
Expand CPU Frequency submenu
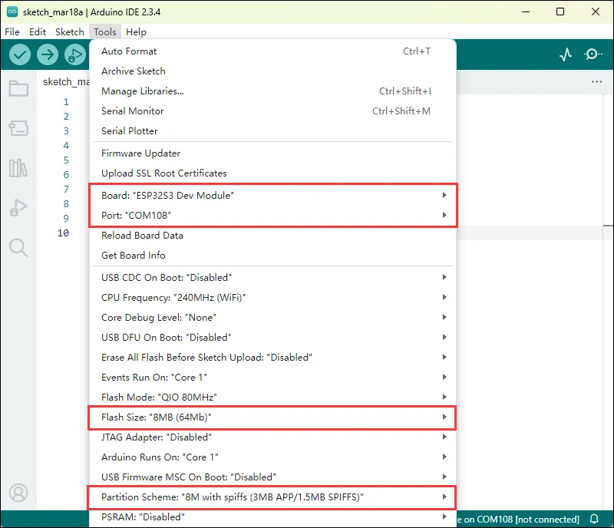(x=273, y=298)
